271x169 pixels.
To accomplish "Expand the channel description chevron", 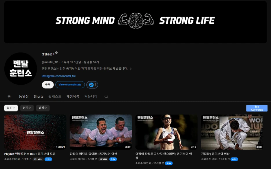I will (131, 69).
